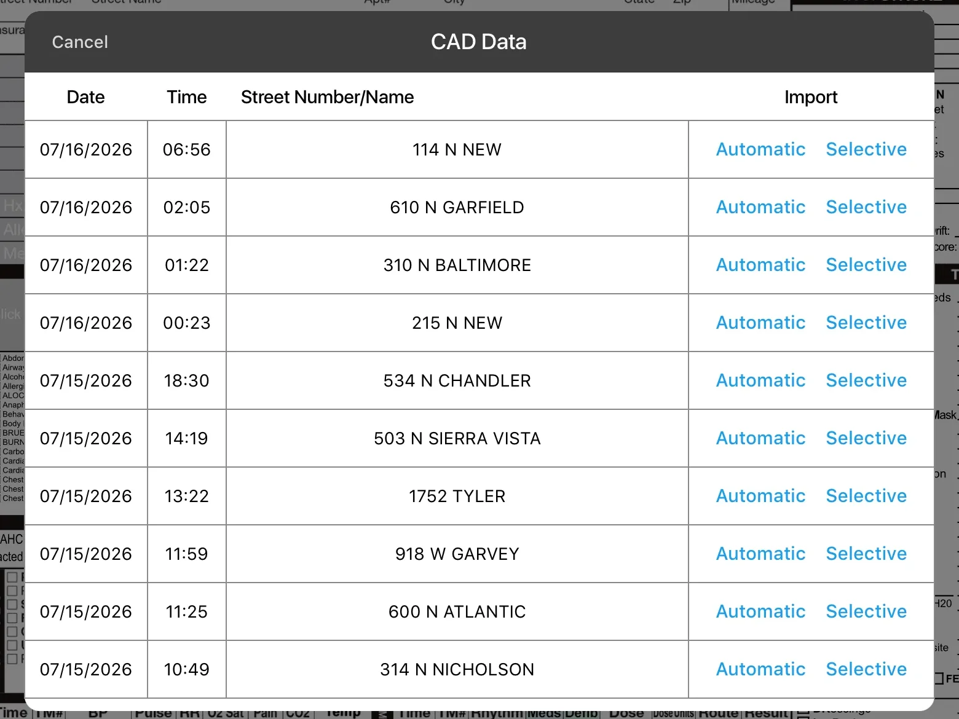Tap Selective for 314 N NICHOLSON

coord(866,669)
